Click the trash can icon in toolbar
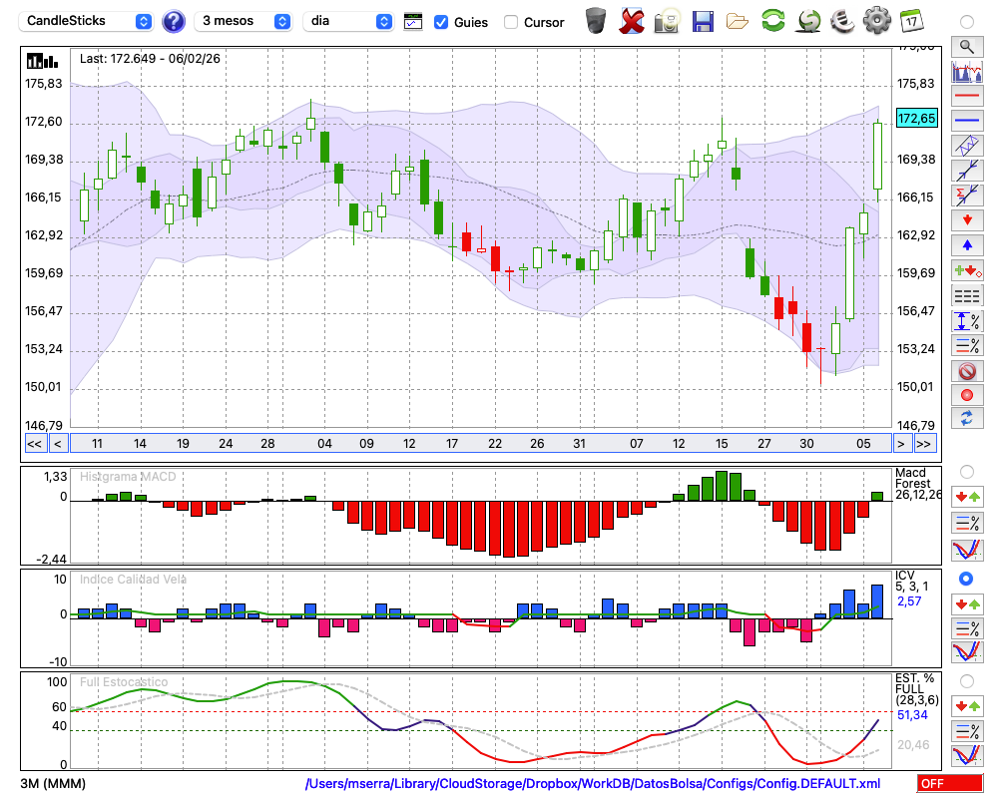 (596, 20)
